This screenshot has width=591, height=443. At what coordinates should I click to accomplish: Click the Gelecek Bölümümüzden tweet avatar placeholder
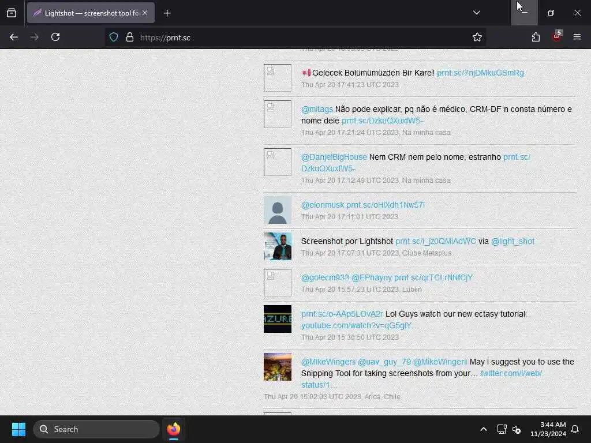coord(278,78)
